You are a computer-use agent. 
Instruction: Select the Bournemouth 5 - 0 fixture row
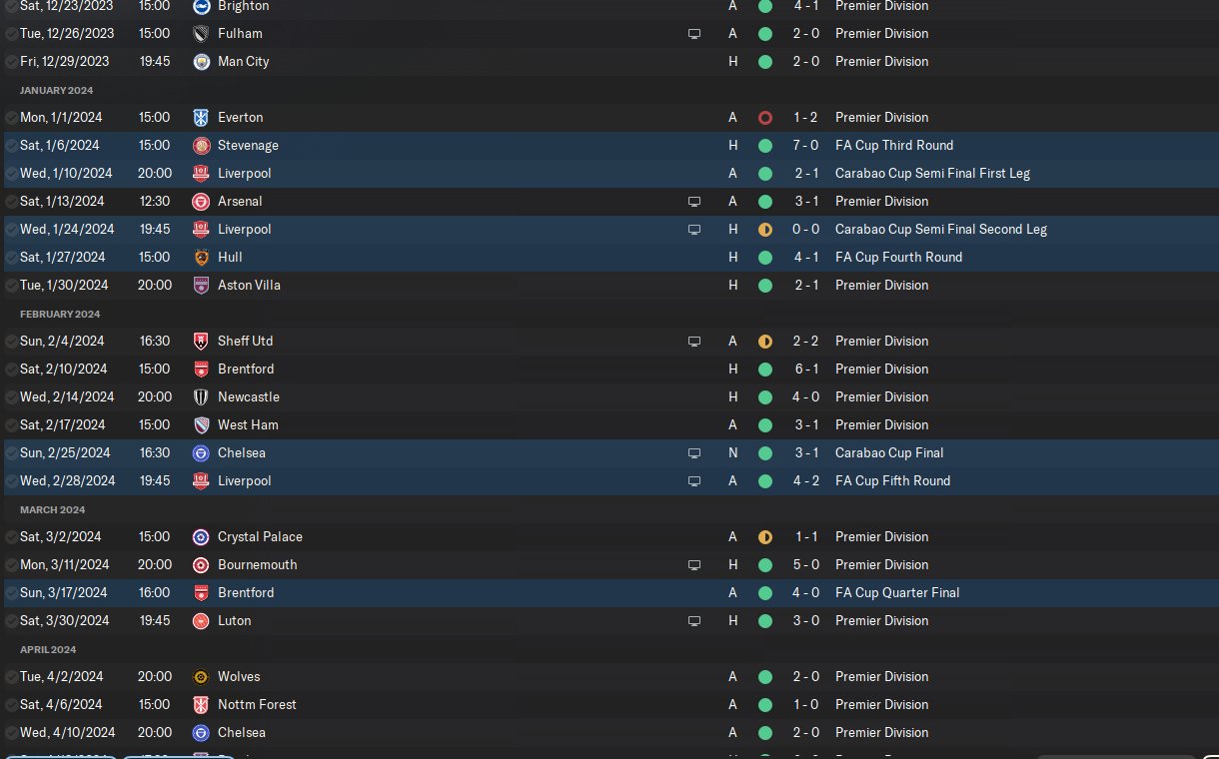point(609,564)
